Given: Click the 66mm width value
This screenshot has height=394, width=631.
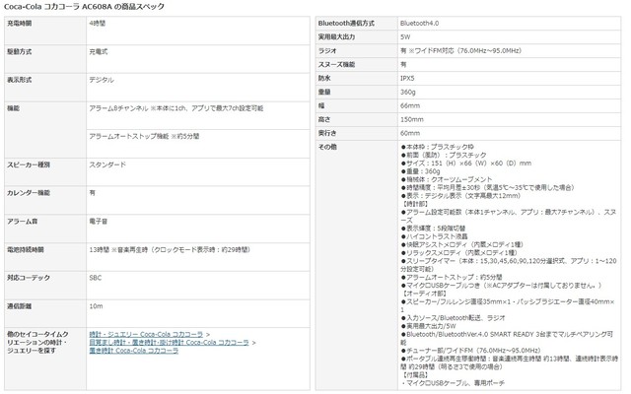Looking at the screenshot, I should (410, 105).
